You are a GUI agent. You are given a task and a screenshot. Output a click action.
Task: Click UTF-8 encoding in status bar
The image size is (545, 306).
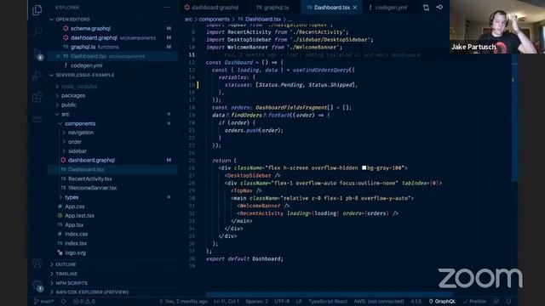[x=282, y=302]
